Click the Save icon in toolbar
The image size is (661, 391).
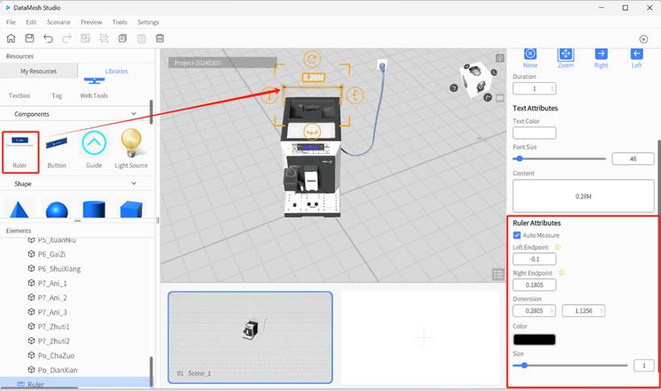tap(30, 39)
